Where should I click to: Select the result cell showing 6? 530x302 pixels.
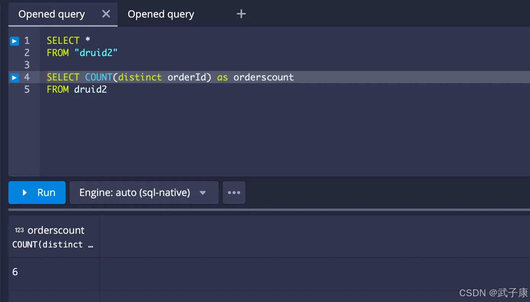tap(15, 272)
